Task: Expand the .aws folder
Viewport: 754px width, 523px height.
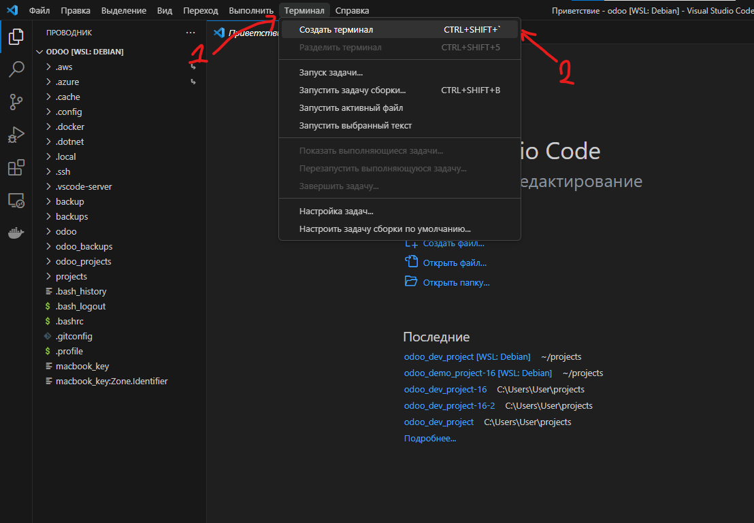Action: pyautogui.click(x=63, y=67)
